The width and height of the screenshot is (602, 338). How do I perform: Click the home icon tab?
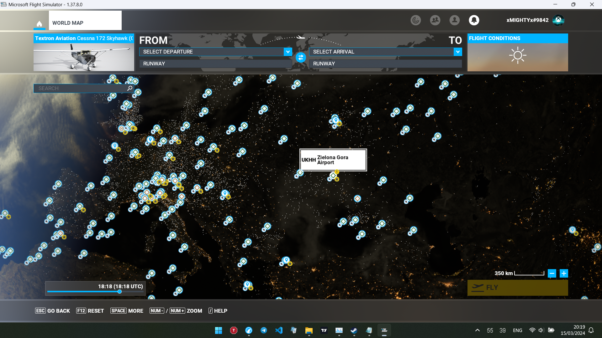(x=39, y=23)
